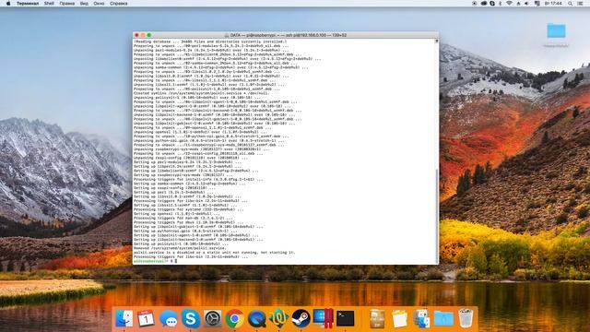This screenshot has height=332, width=590.
Task: Launch Calendar from the Dock
Action: pos(146,319)
